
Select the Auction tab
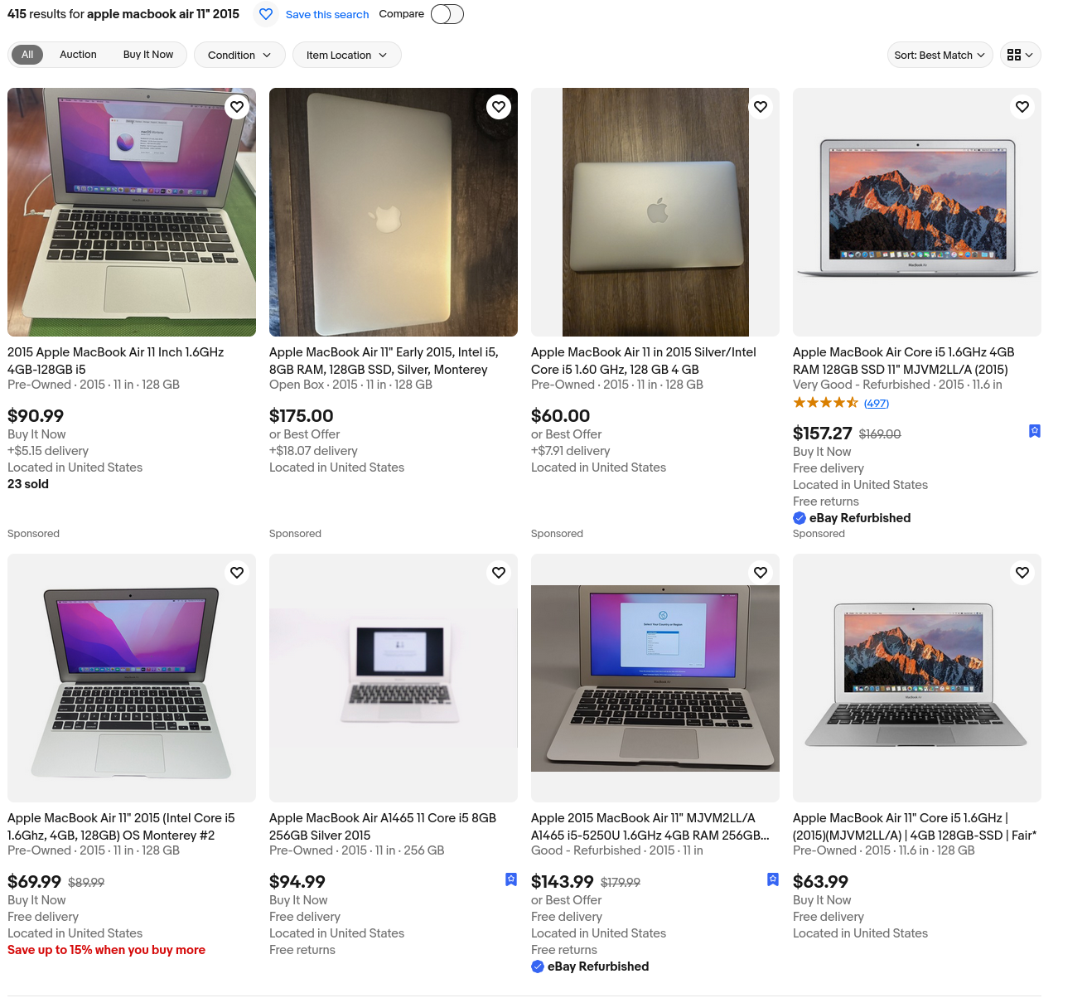tap(78, 55)
